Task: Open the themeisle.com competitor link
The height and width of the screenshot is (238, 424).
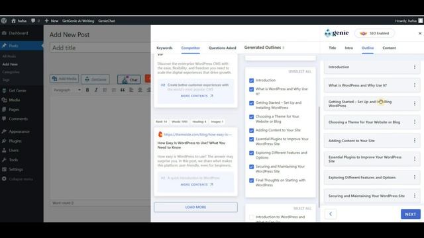Action: [197, 134]
